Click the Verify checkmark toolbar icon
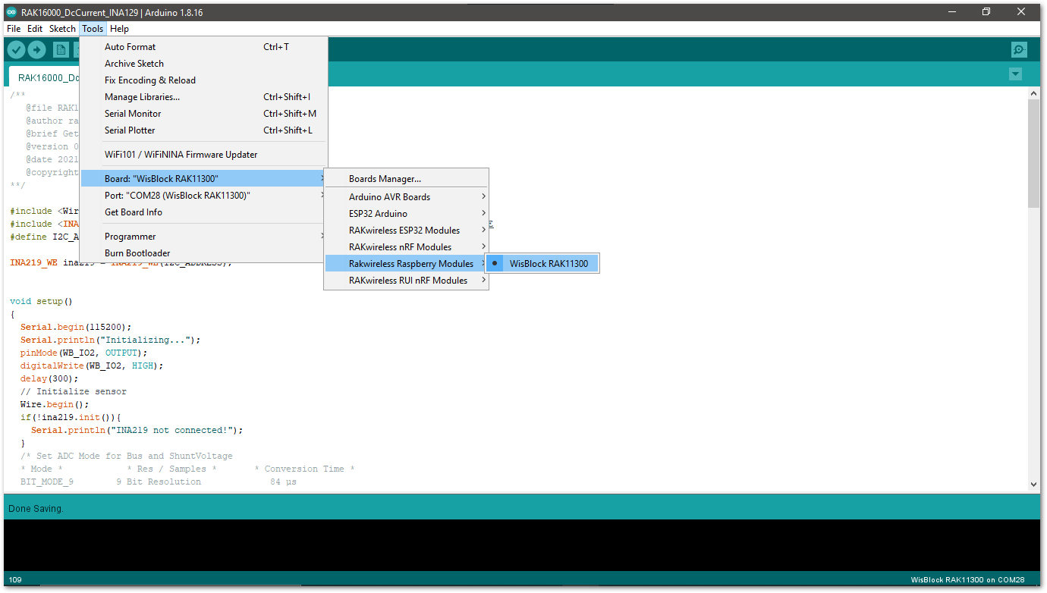Screen dimensions: 1047x593 click(16, 50)
